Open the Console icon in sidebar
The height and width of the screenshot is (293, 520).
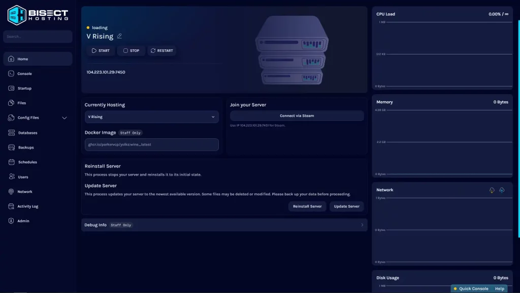(x=11, y=73)
